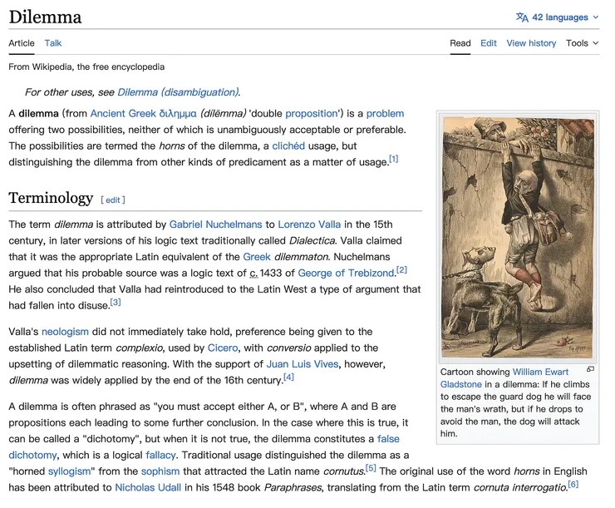Image resolution: width=615 pixels, height=508 pixels.
Task: Click the Dilemma page title heading
Action: 45,17
